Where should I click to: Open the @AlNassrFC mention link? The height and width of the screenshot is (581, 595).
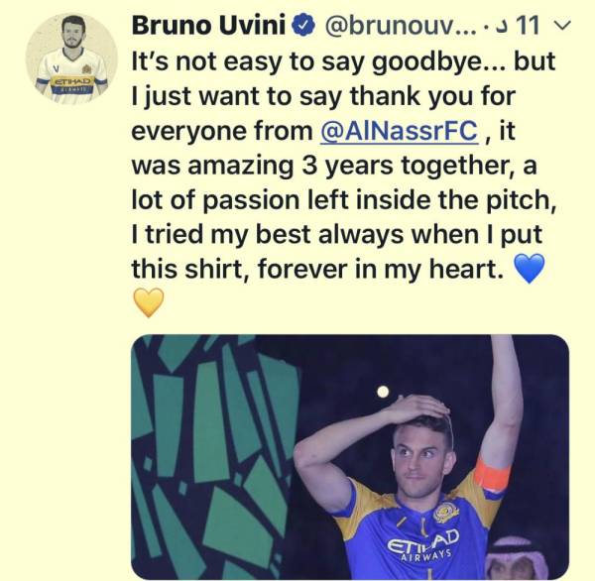point(400,131)
